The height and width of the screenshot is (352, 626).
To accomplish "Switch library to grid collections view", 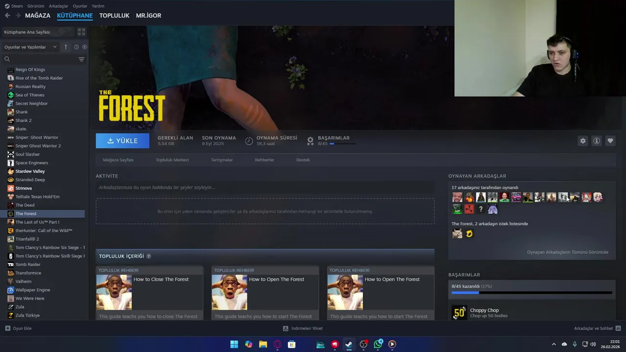I will [x=81, y=32].
